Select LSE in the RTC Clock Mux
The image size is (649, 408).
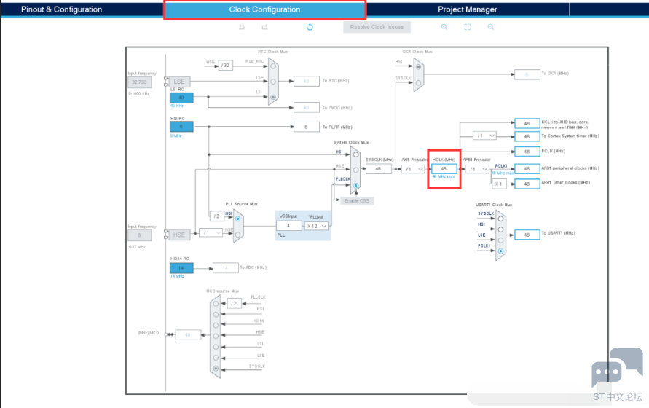coord(273,82)
